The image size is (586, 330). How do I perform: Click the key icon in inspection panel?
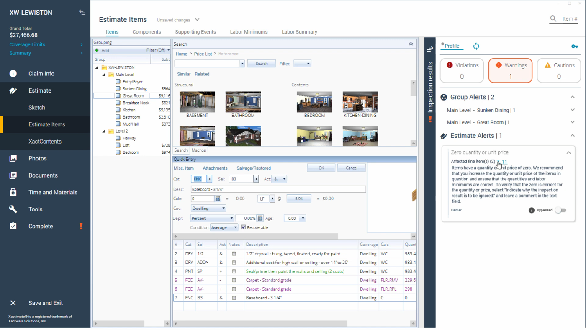(x=575, y=46)
